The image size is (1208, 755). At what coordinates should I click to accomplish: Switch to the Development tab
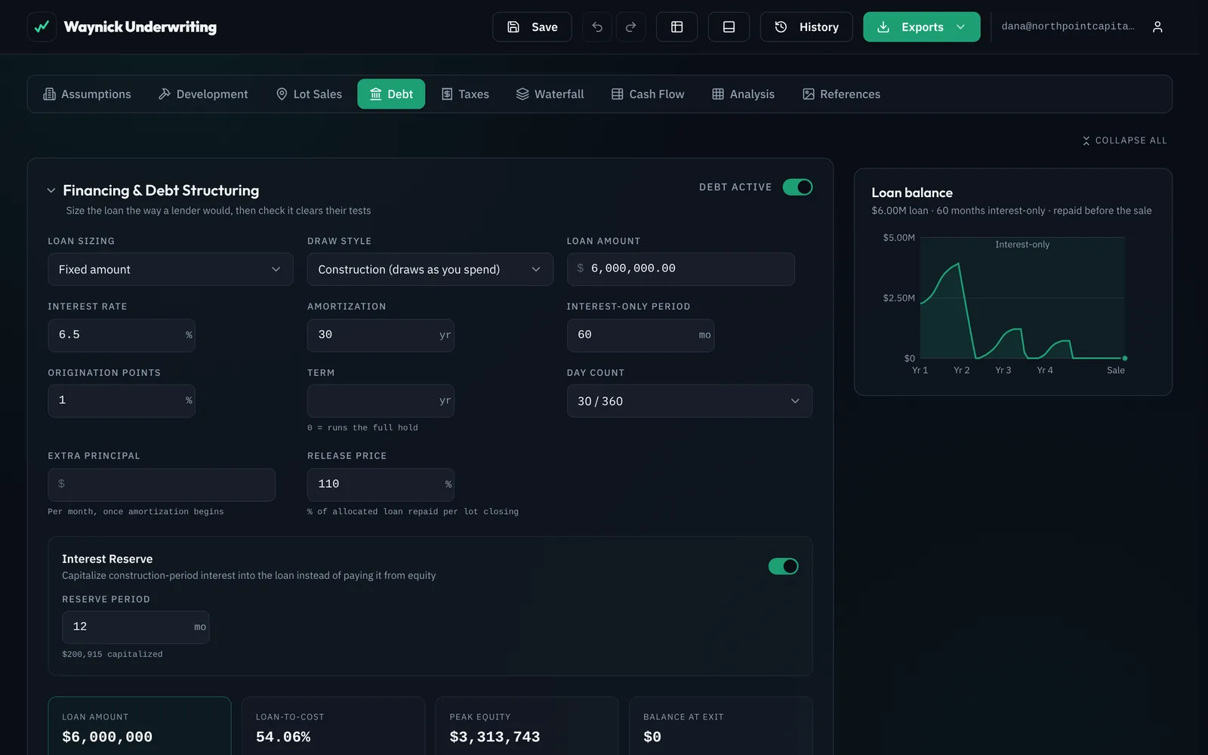(203, 94)
